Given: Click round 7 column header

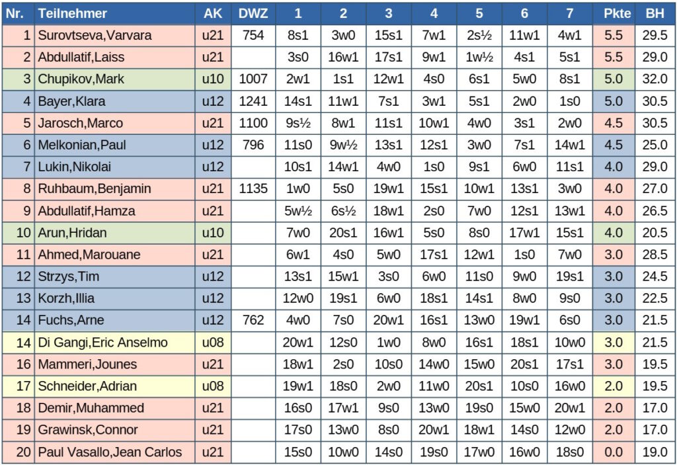Looking at the screenshot, I should [x=569, y=13].
